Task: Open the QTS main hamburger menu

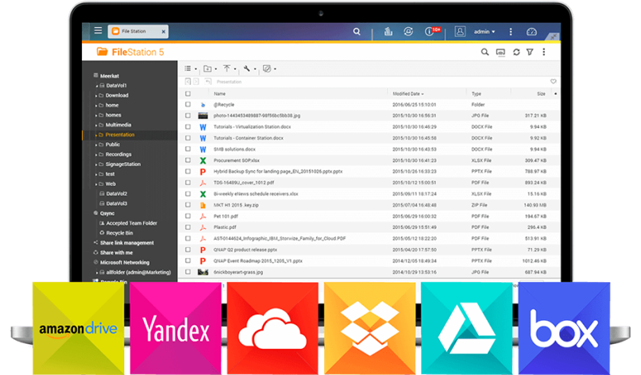Action: pyautogui.click(x=98, y=30)
